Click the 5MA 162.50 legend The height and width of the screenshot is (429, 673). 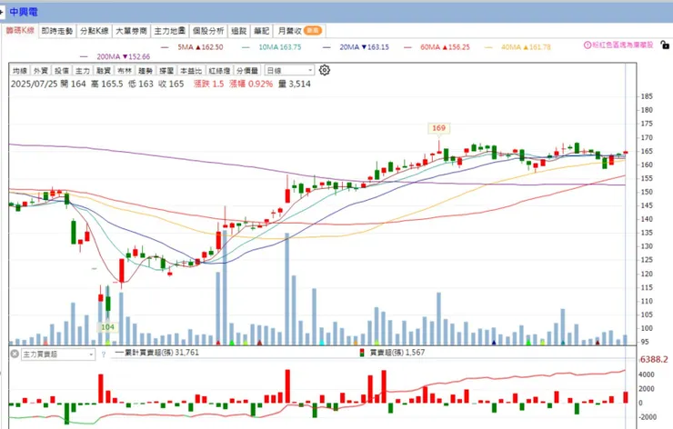coord(192,46)
